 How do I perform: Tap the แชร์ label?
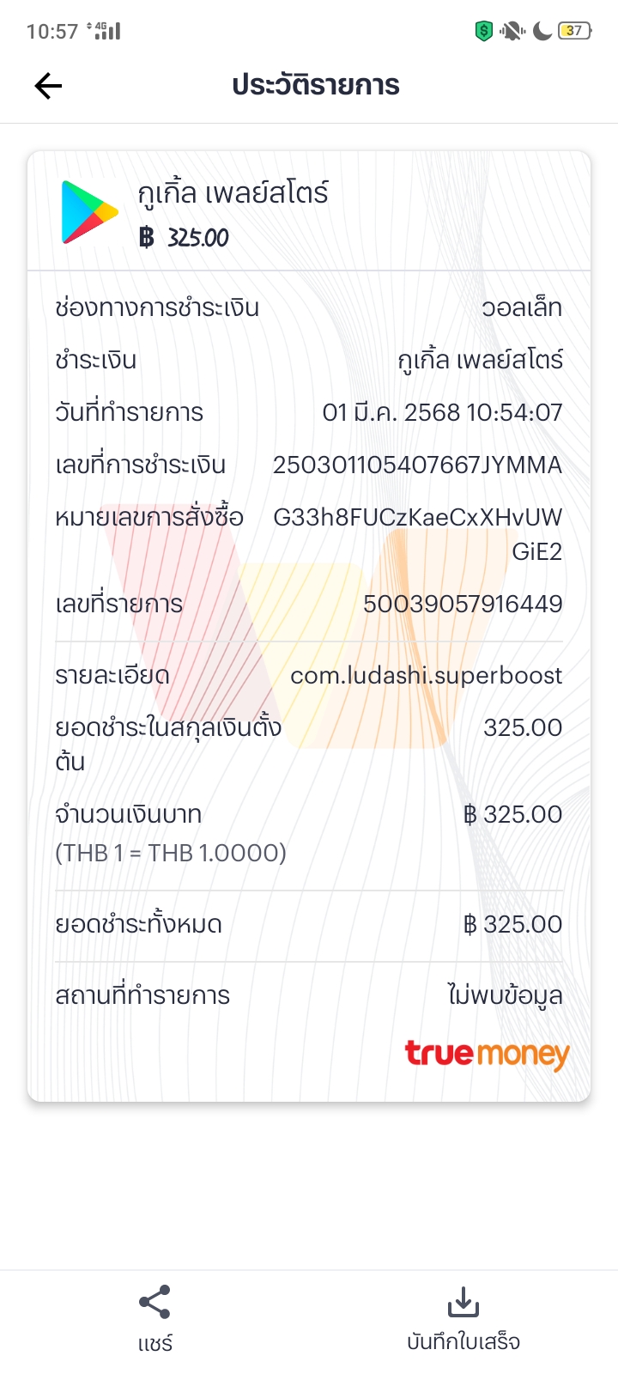(154, 1342)
